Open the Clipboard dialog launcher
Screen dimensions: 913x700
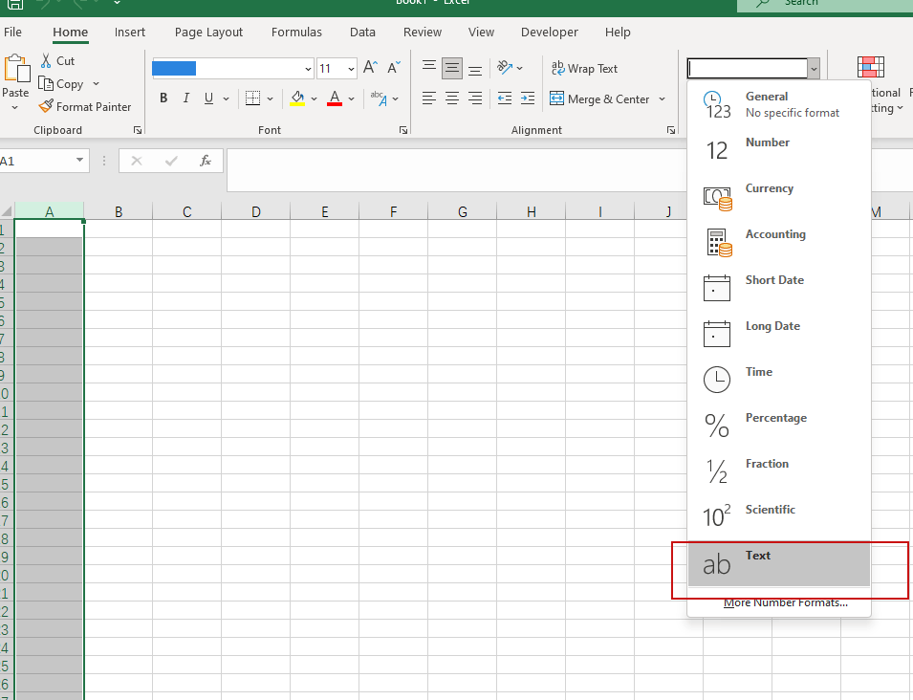point(138,130)
